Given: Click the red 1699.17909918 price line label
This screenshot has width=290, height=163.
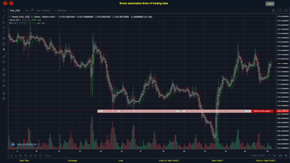Looking at the screenshot, I should tap(283, 111).
